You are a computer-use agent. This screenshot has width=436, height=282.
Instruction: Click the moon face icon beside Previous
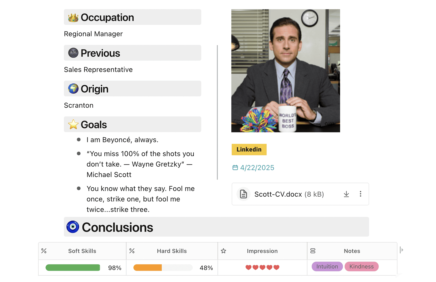(73, 53)
